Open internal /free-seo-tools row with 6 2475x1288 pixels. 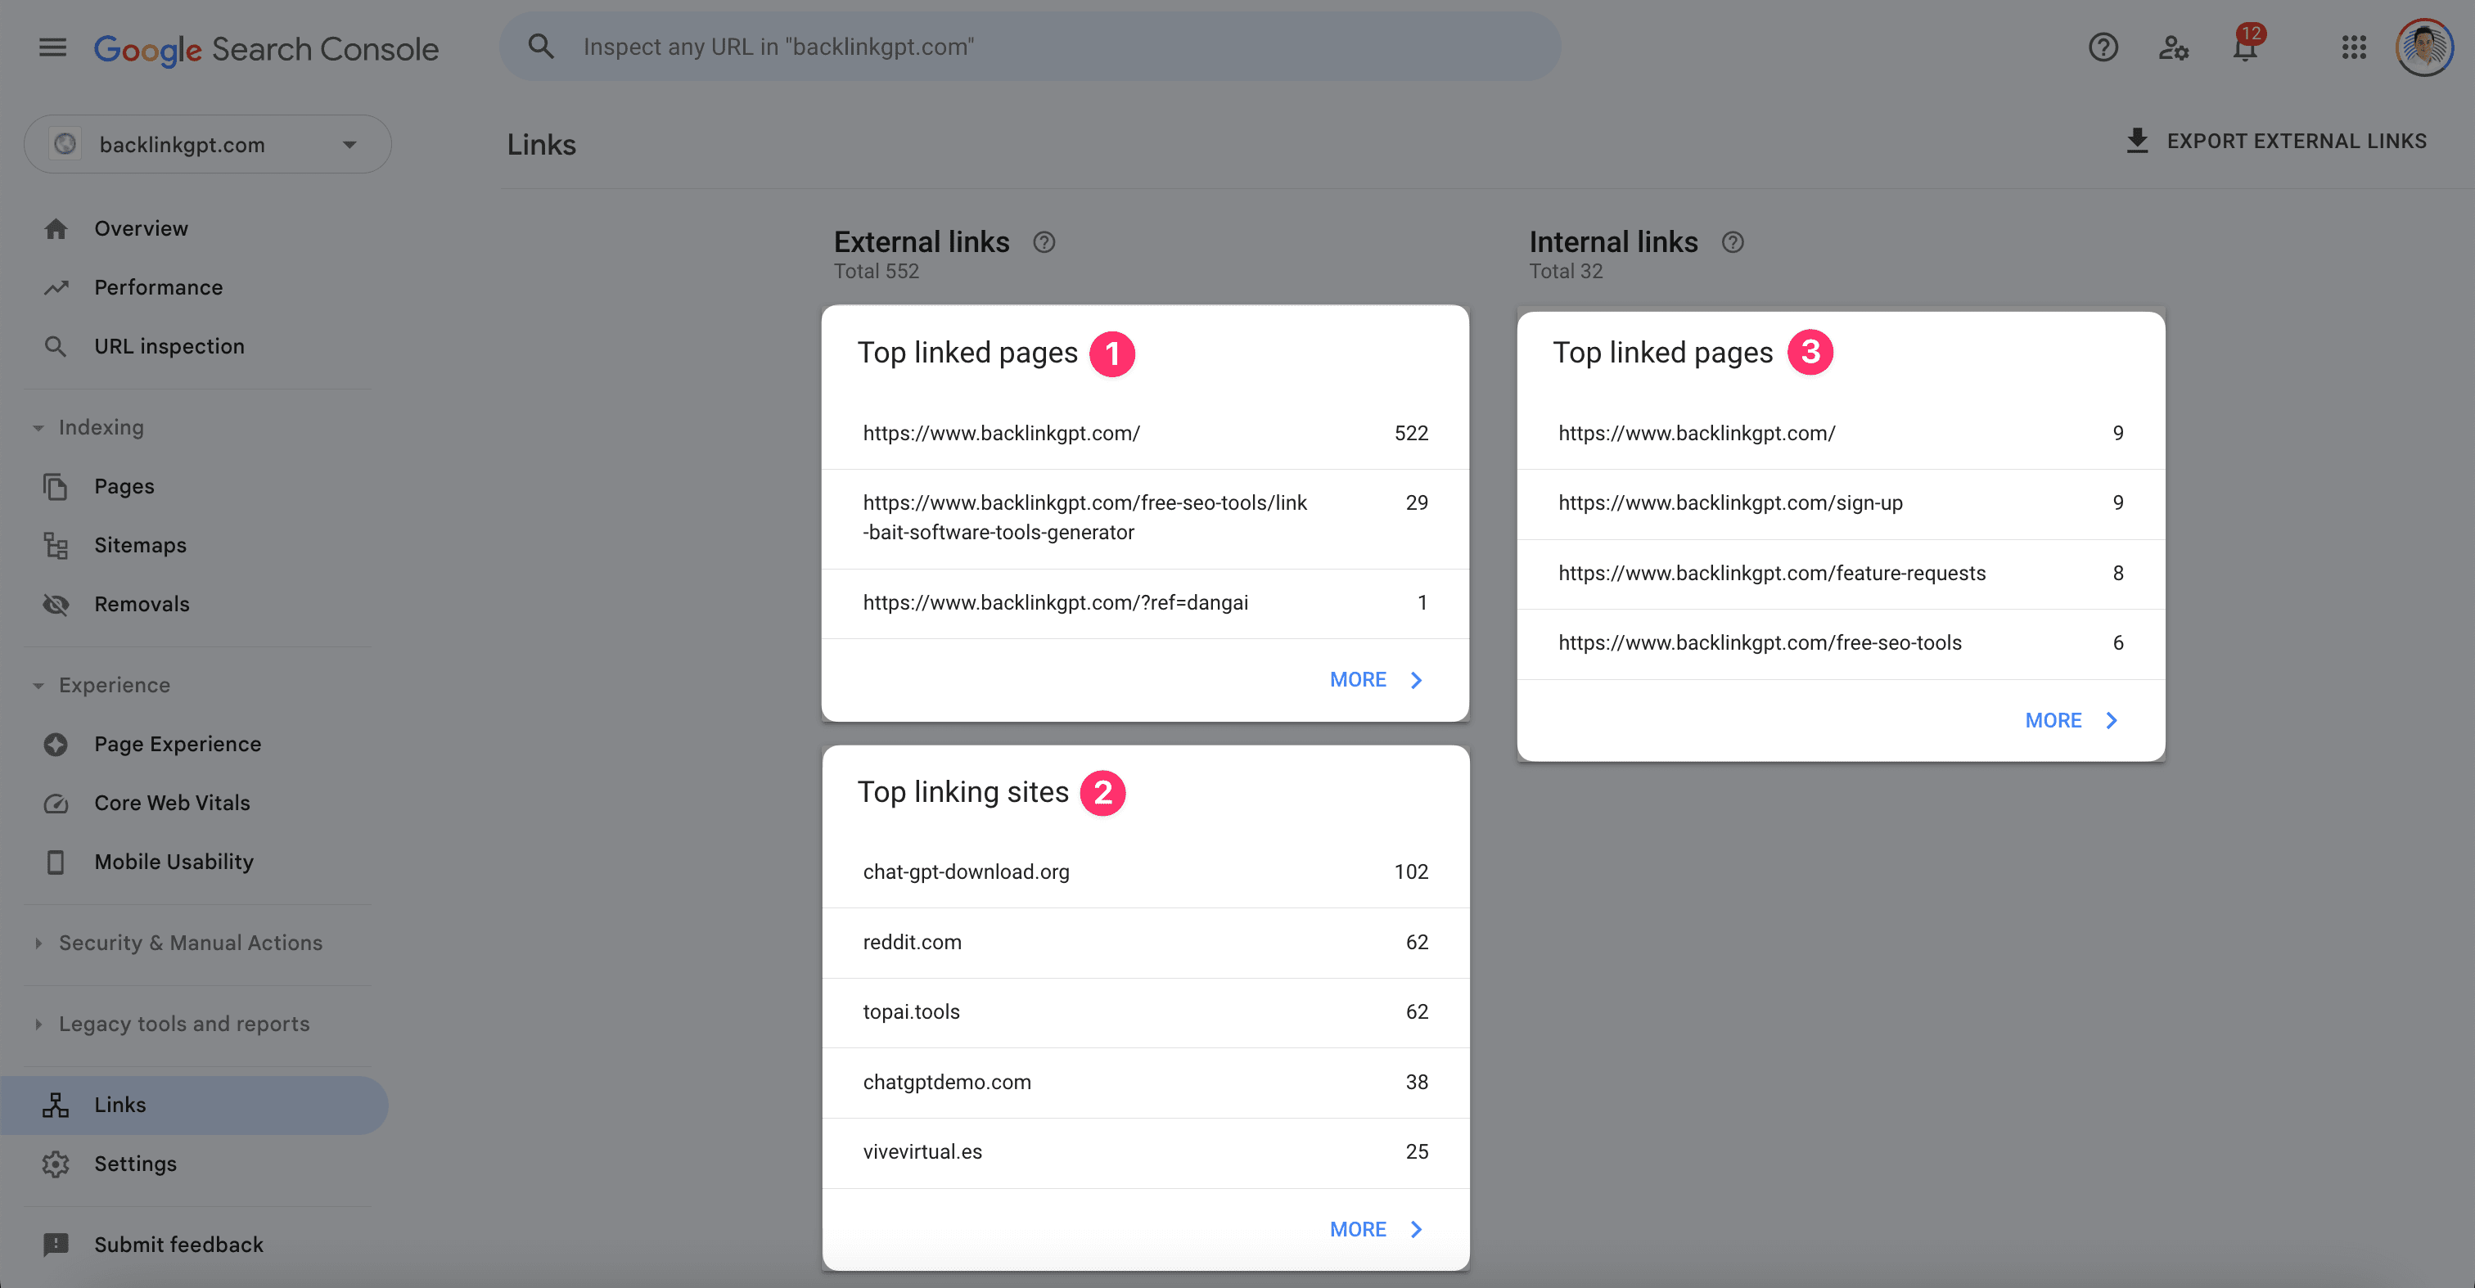1841,643
